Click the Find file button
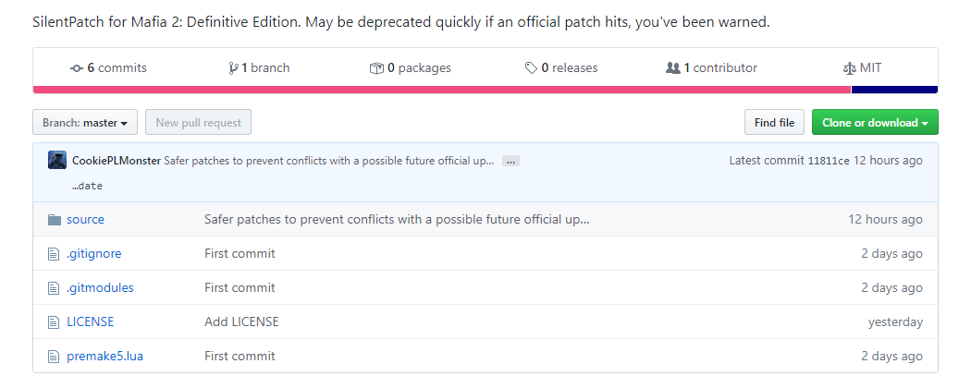959x388 pixels. click(x=774, y=123)
